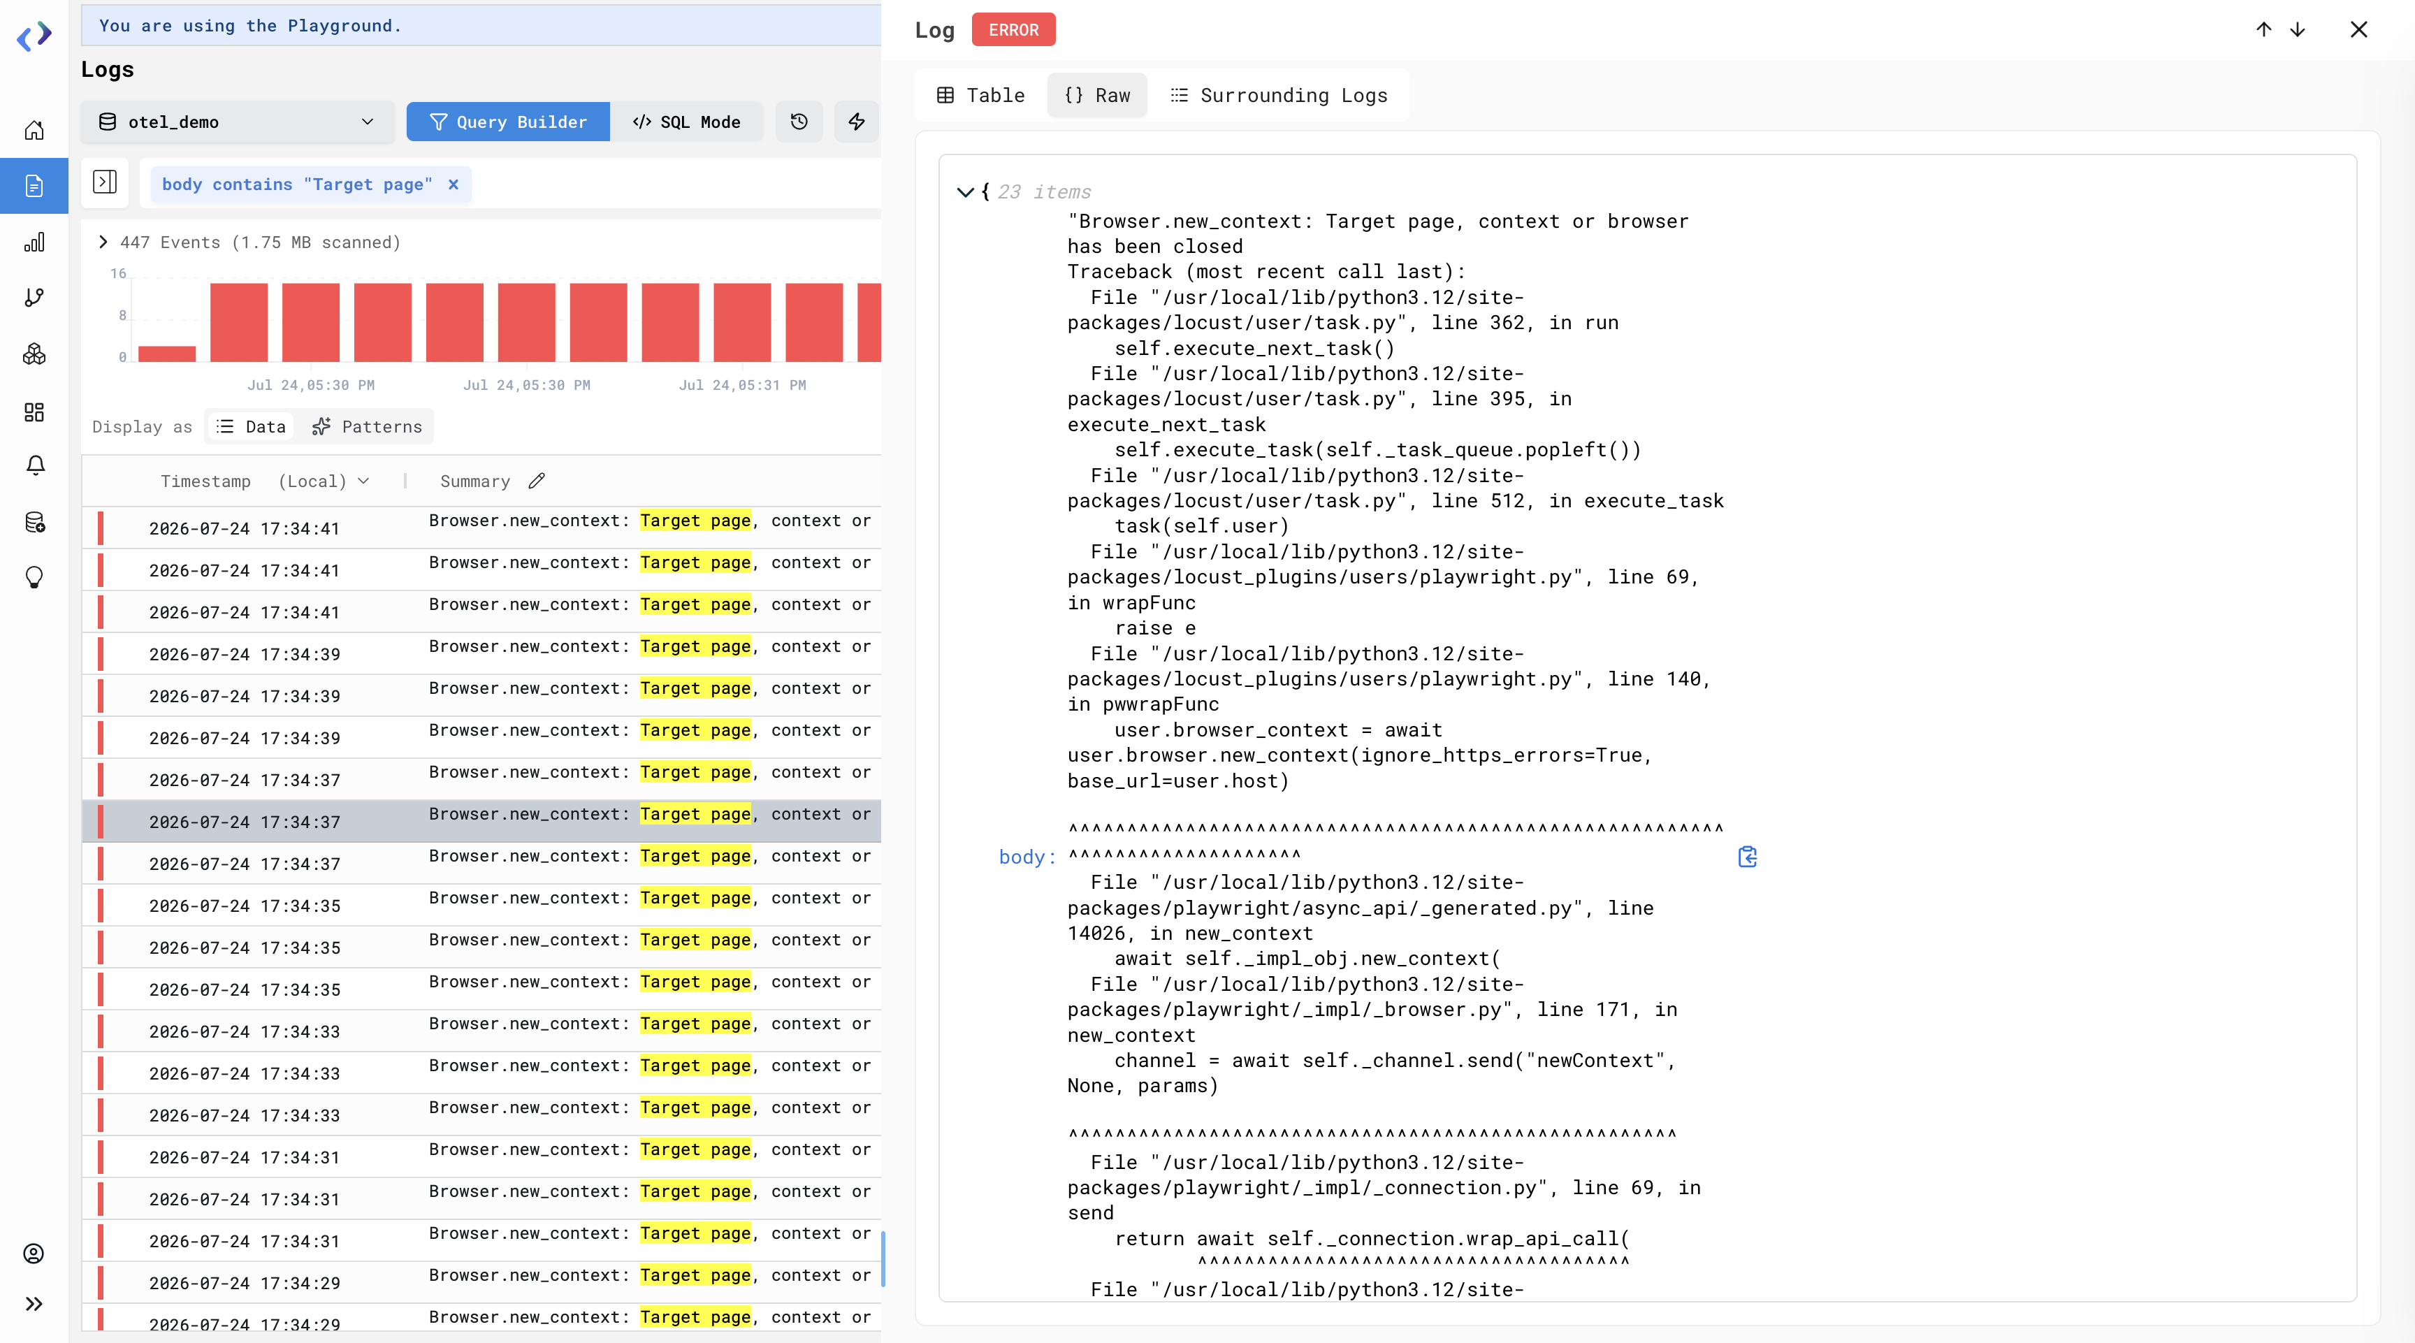Click the body key in raw JSON

click(1027, 857)
